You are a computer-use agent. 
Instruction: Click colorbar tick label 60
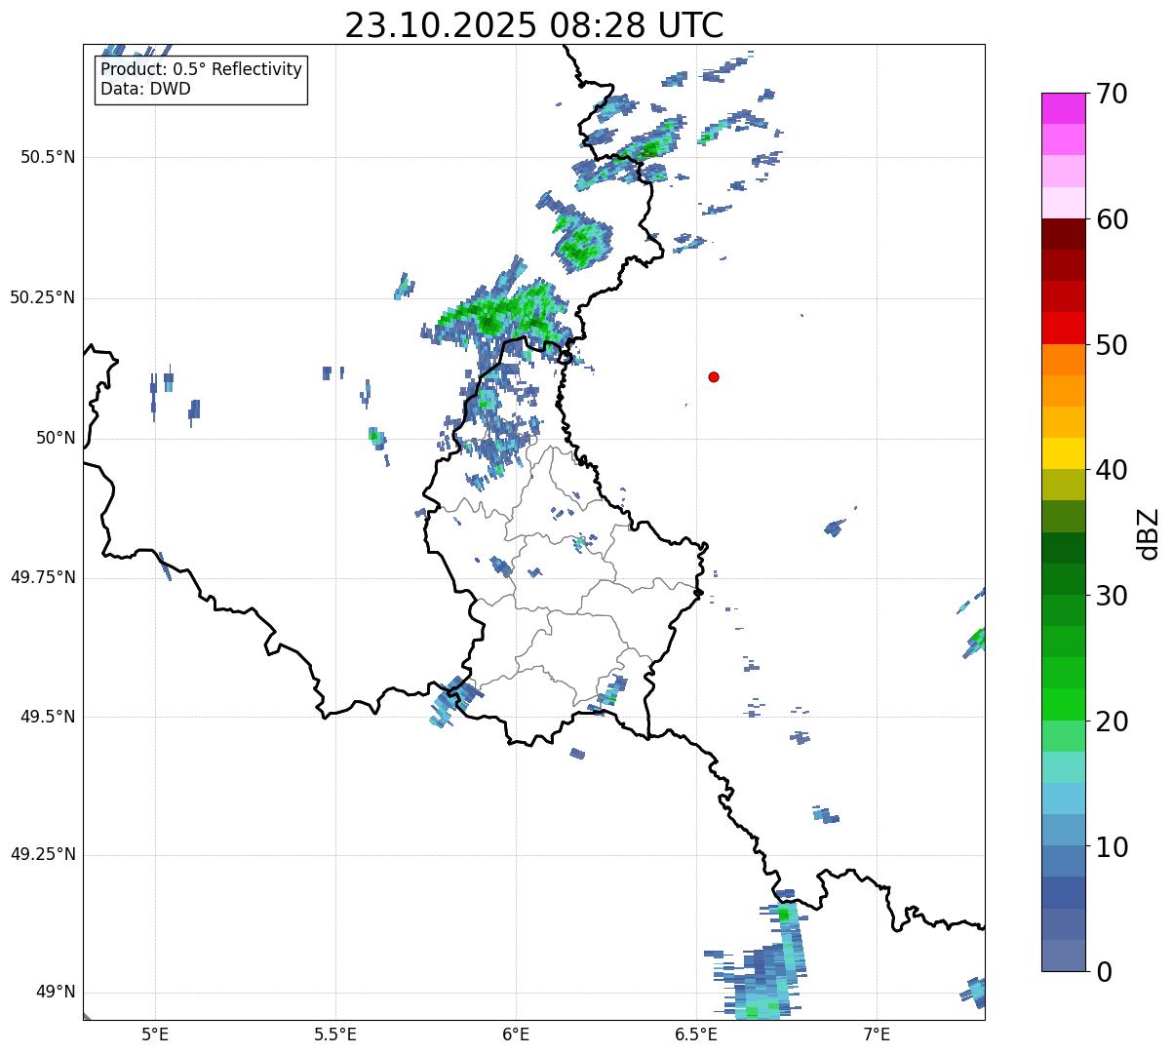pos(1112,220)
